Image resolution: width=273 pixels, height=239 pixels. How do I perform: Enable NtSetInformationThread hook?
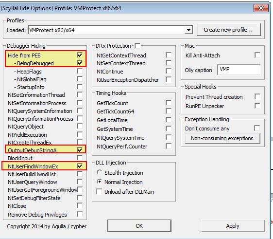[x=80, y=95]
